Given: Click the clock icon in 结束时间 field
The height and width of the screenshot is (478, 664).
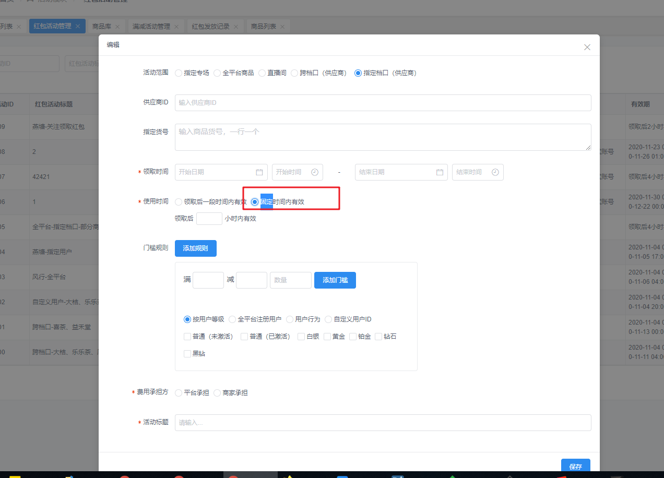Looking at the screenshot, I should (495, 172).
